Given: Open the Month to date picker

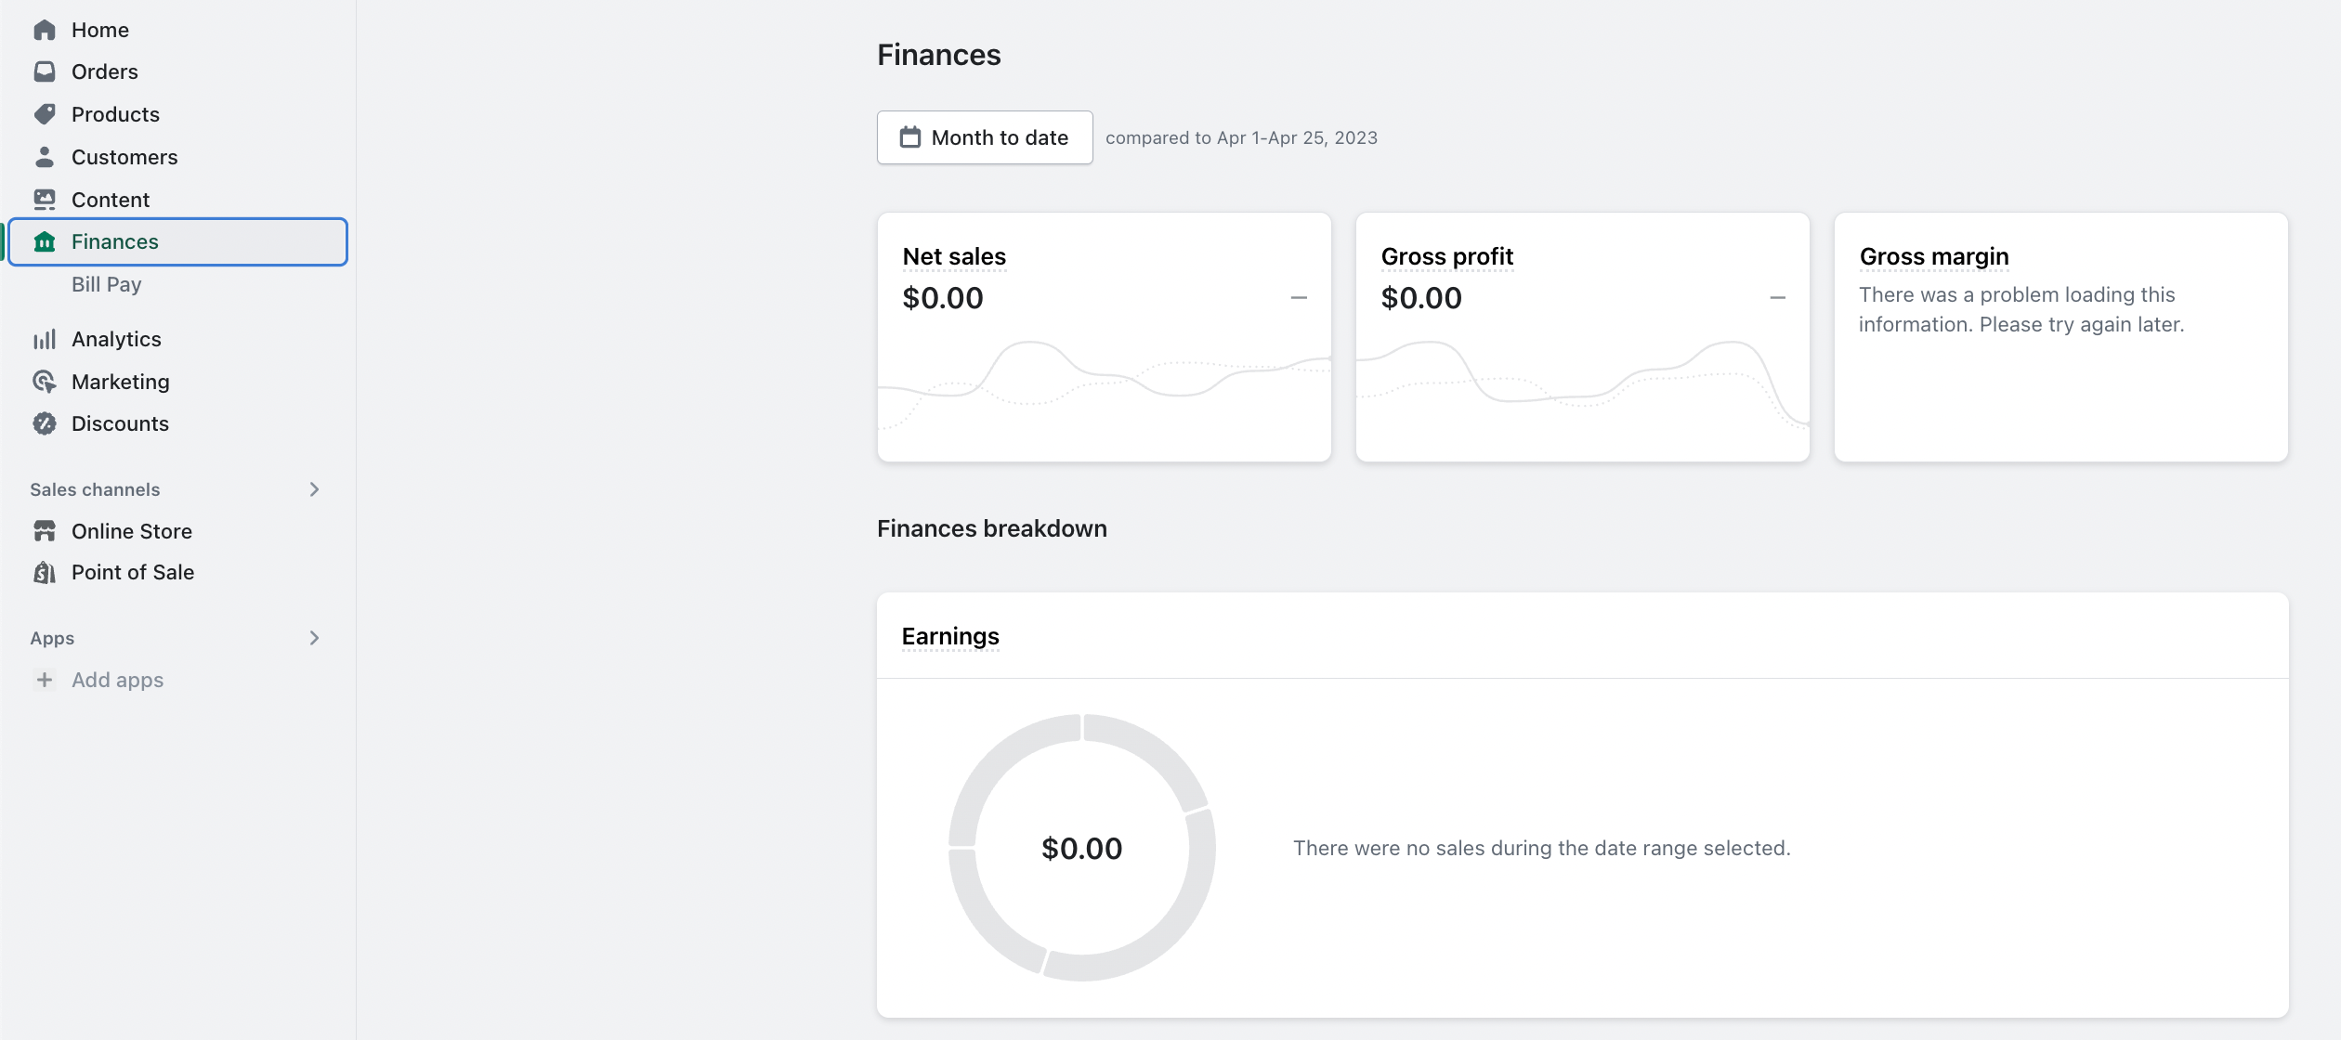Looking at the screenshot, I should [x=985, y=137].
